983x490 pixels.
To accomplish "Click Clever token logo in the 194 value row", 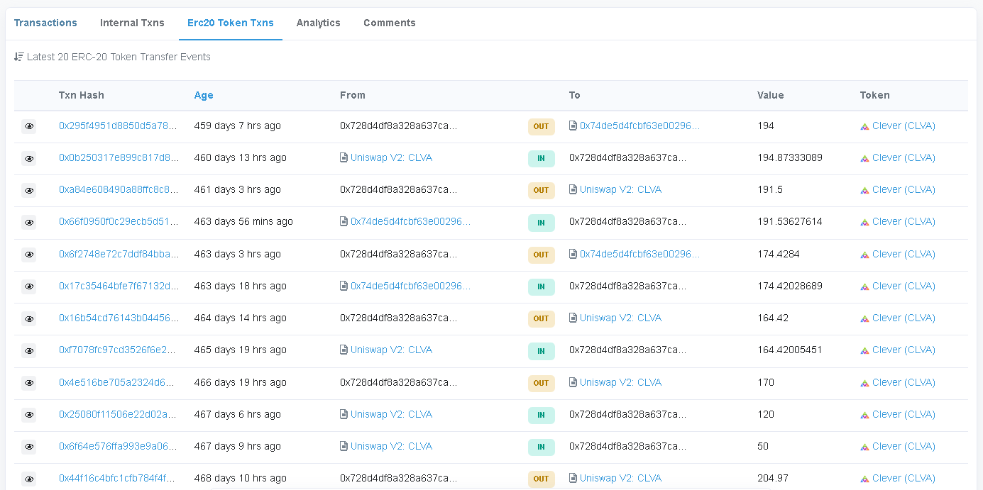I will point(864,126).
